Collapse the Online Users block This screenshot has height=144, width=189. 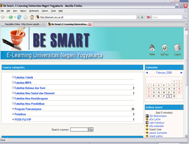pos(181,107)
